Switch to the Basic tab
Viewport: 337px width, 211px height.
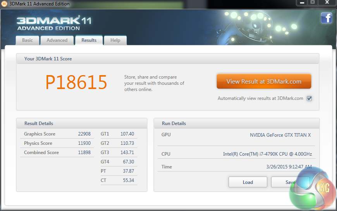(x=27, y=40)
